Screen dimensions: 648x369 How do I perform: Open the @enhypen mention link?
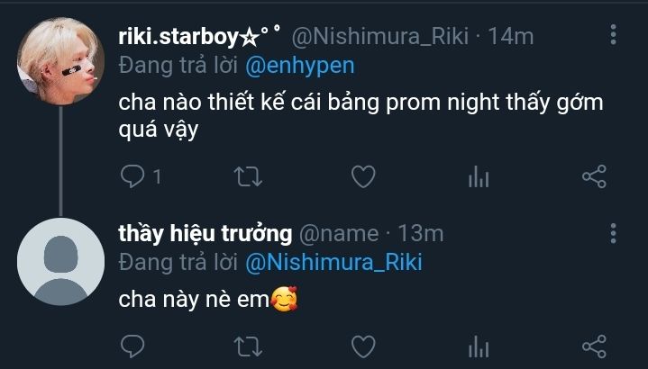click(x=299, y=66)
